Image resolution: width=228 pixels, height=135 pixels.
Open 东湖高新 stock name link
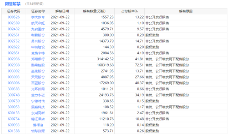38,113
